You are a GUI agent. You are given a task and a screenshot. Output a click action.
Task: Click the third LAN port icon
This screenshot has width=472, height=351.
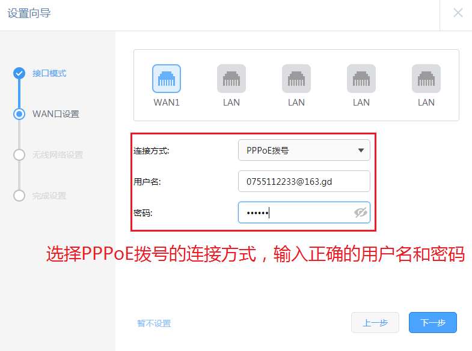(361, 79)
